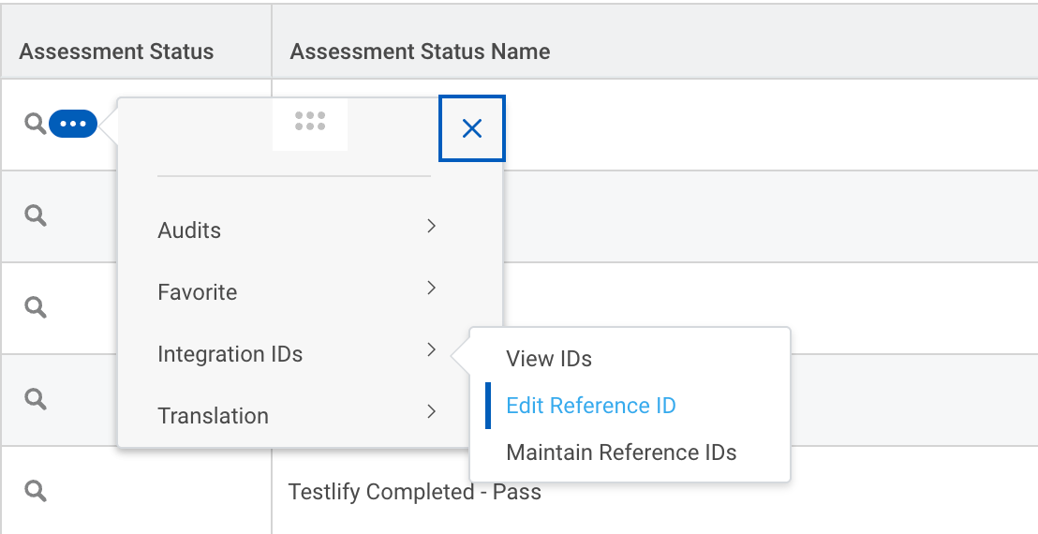Click the Assessment Status column header
This screenshot has width=1038, height=534.
[116, 52]
